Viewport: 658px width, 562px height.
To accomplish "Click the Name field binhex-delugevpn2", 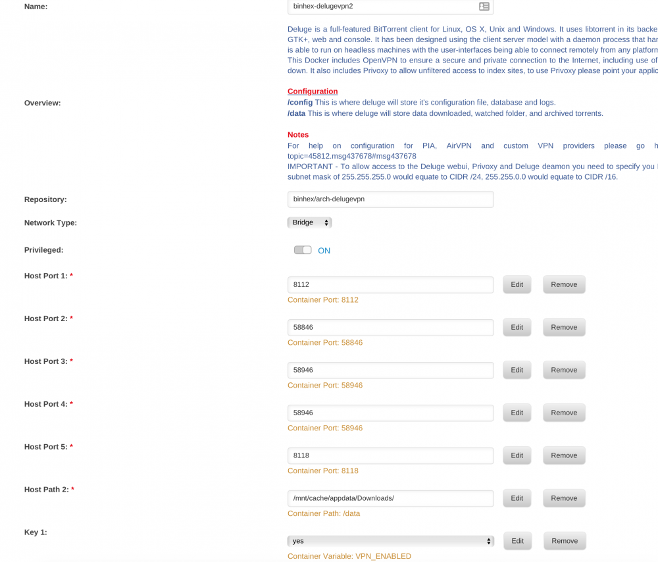I will click(x=391, y=7).
